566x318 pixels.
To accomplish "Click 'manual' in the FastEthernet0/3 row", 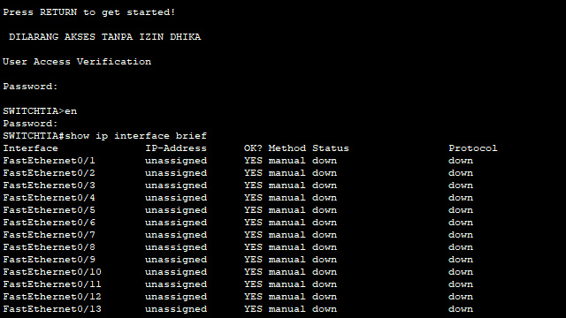I will click(x=287, y=185).
